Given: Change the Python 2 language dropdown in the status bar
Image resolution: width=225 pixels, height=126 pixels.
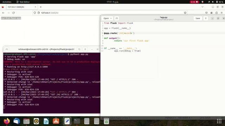Looking at the screenshot, I should (x=170, y=118).
